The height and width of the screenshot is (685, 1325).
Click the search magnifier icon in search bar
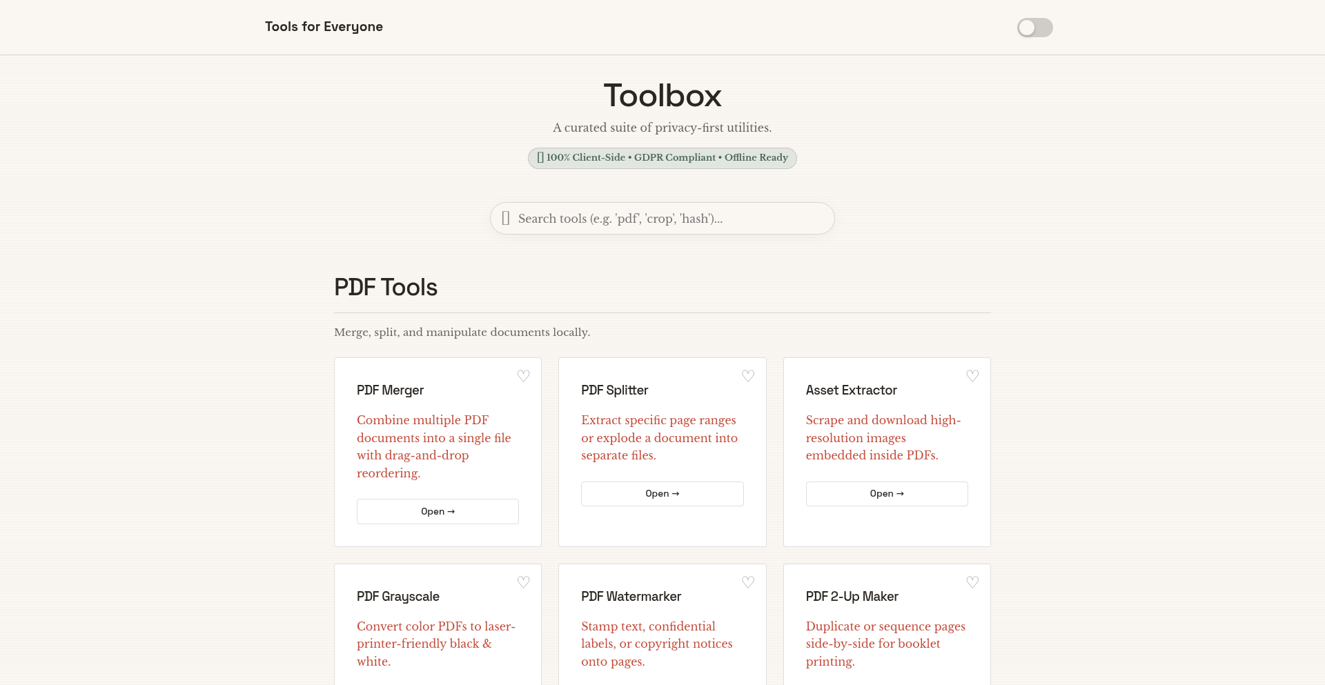506,218
